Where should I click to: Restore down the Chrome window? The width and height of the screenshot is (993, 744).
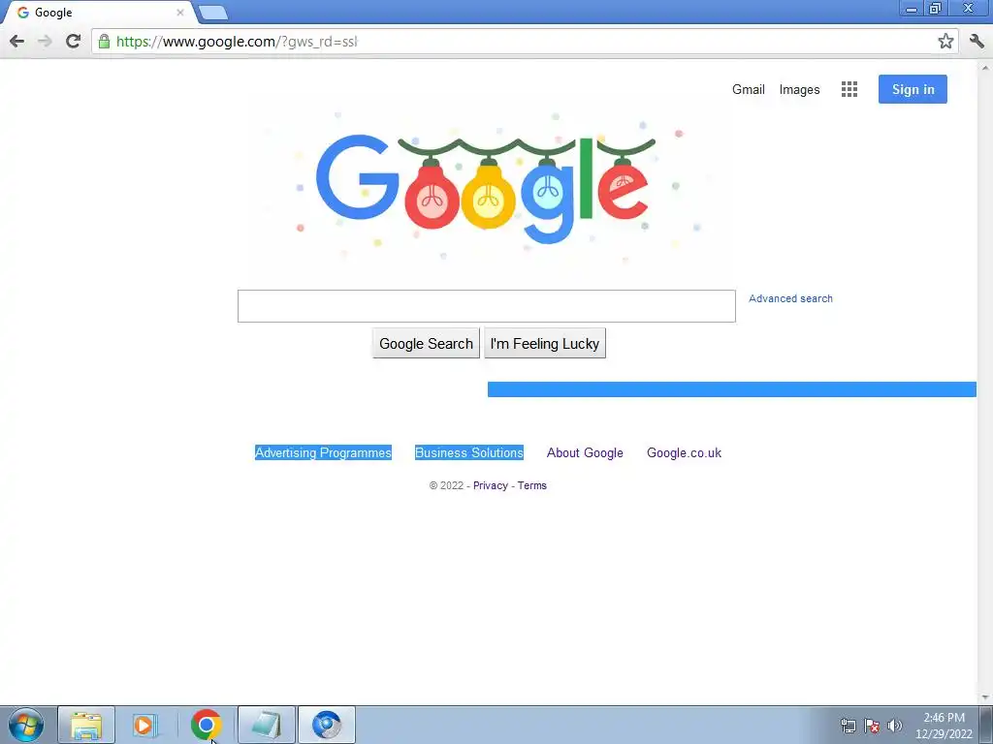click(x=935, y=9)
